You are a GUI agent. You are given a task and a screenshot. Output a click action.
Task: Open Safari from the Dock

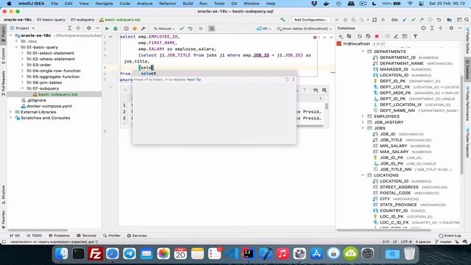[113, 254]
